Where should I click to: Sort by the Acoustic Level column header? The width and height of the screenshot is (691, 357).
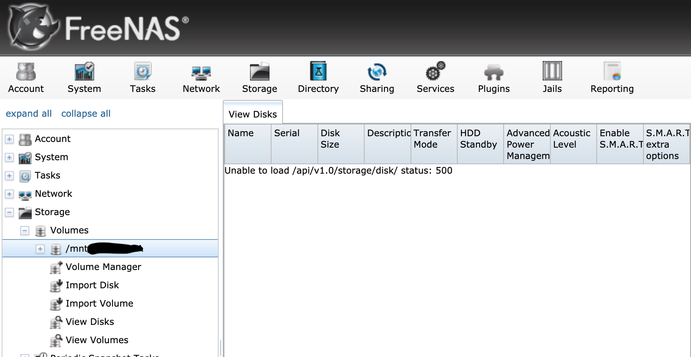pos(574,144)
